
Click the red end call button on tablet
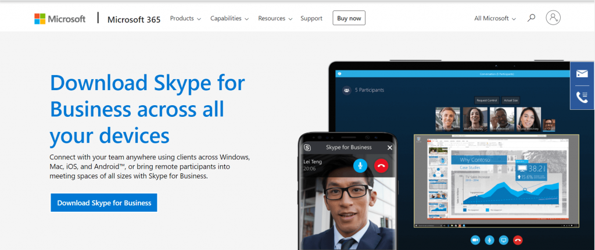(518, 240)
